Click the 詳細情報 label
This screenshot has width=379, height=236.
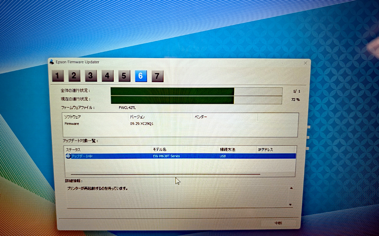tap(74, 181)
